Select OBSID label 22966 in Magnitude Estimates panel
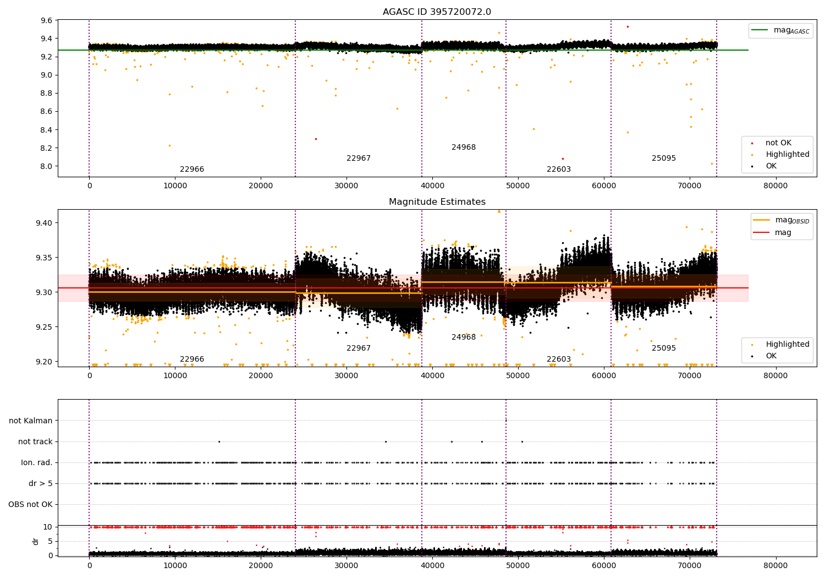 click(192, 359)
